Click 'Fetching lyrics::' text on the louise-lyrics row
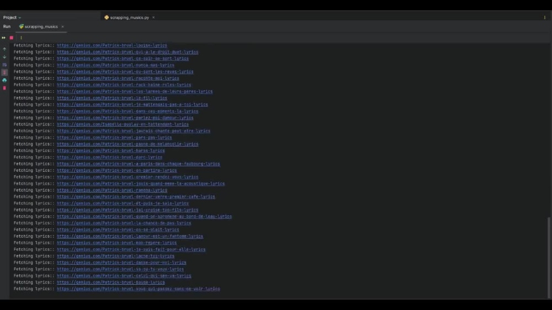 [34, 45]
